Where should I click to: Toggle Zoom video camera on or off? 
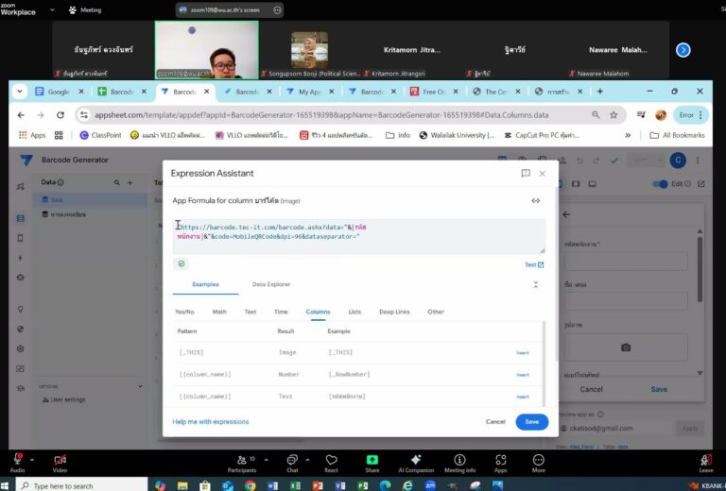(60, 462)
